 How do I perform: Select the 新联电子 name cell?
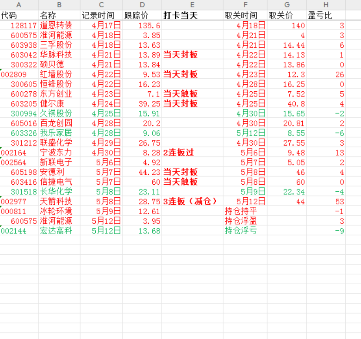click(x=59, y=162)
